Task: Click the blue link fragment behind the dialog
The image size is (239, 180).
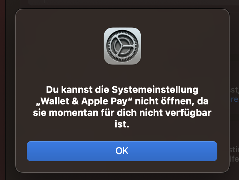Action: [x=234, y=99]
